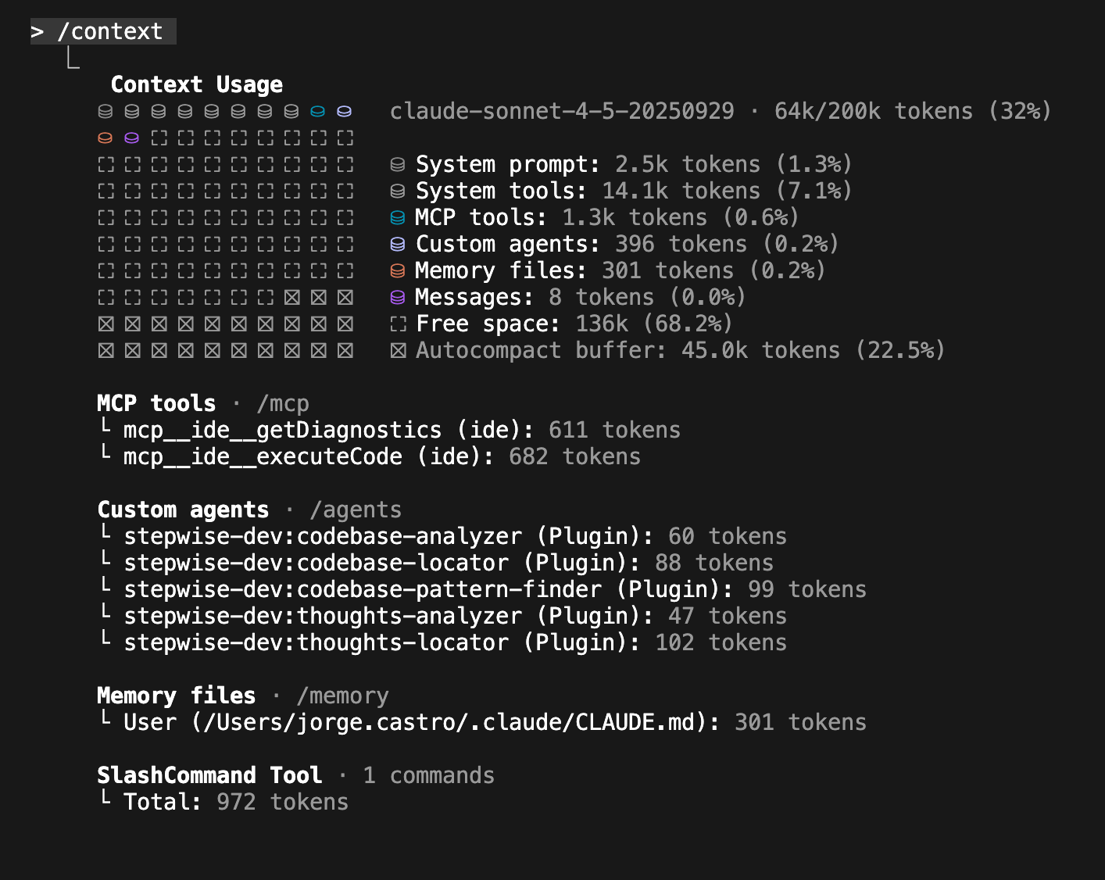Click the /agents command link
Screen dimensions: 1105x880
356,510
